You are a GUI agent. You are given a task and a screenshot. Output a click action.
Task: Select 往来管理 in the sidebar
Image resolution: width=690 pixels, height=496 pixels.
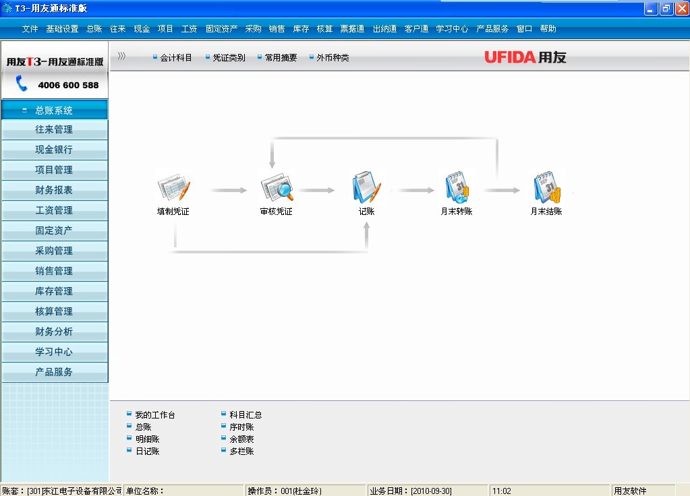[55, 129]
